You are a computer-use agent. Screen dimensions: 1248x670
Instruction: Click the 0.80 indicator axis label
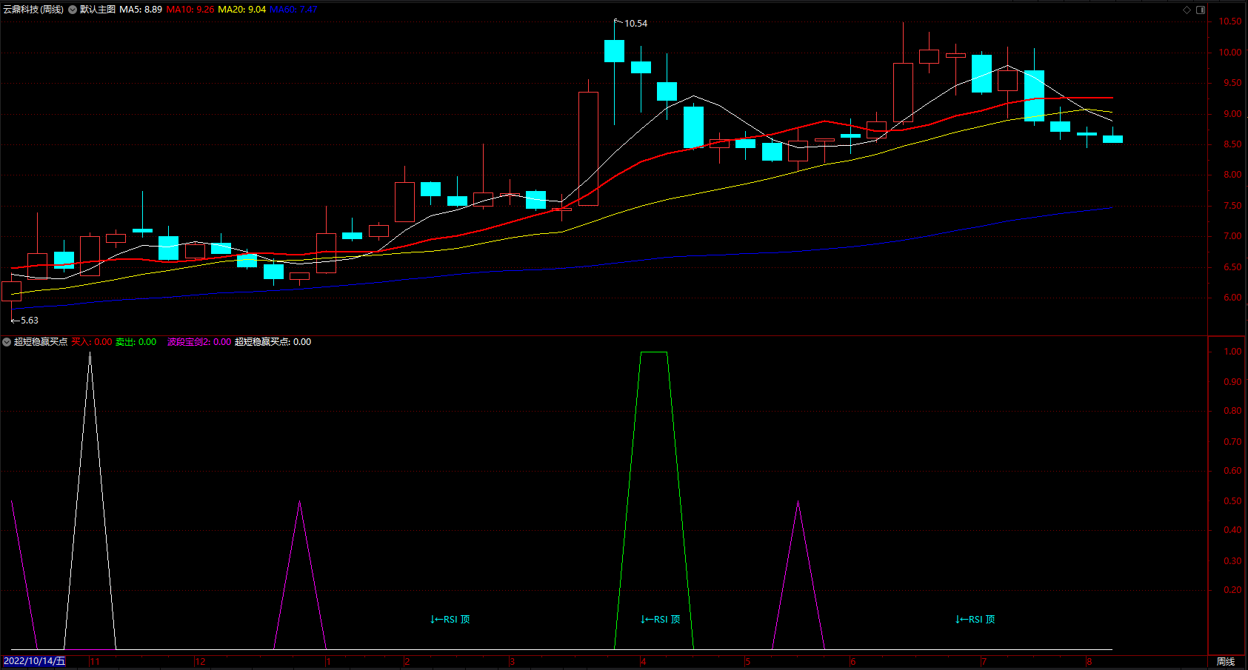(1232, 411)
